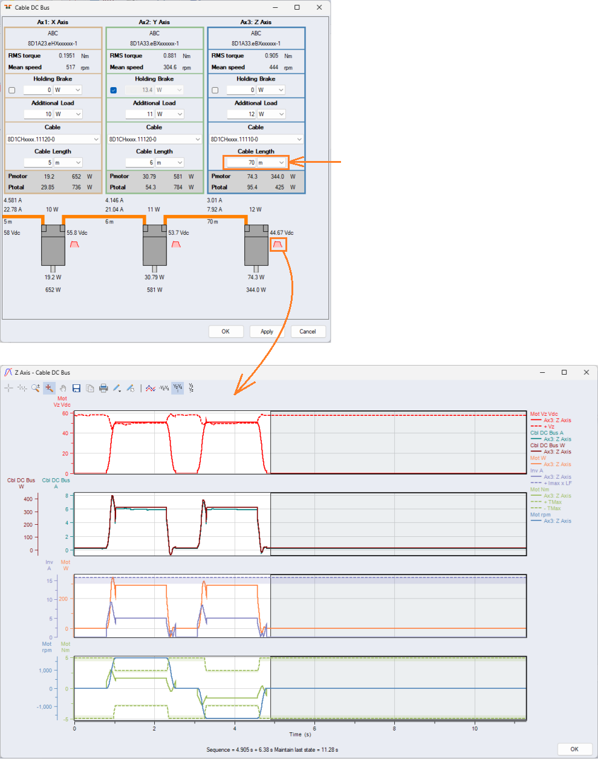Viewport: 598px width, 759px height.
Task: Open X Axis motor profile graph icon
Action: (x=74, y=245)
